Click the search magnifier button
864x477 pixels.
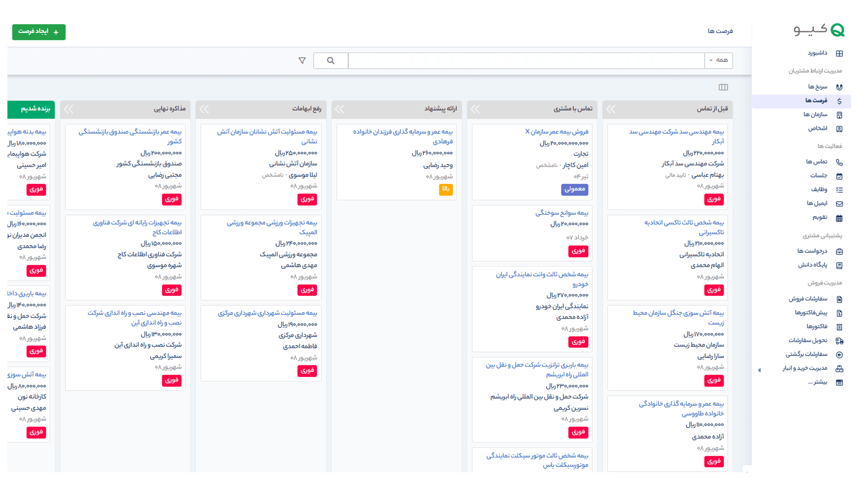tap(331, 61)
